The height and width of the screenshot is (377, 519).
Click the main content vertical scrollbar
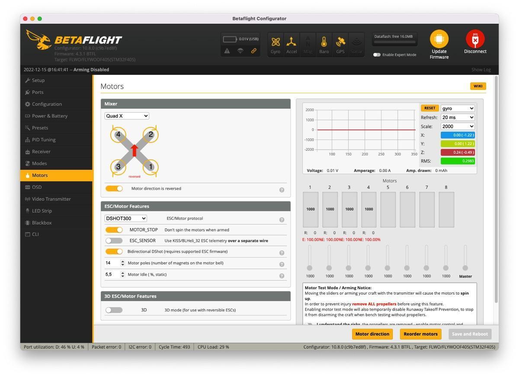click(496, 190)
